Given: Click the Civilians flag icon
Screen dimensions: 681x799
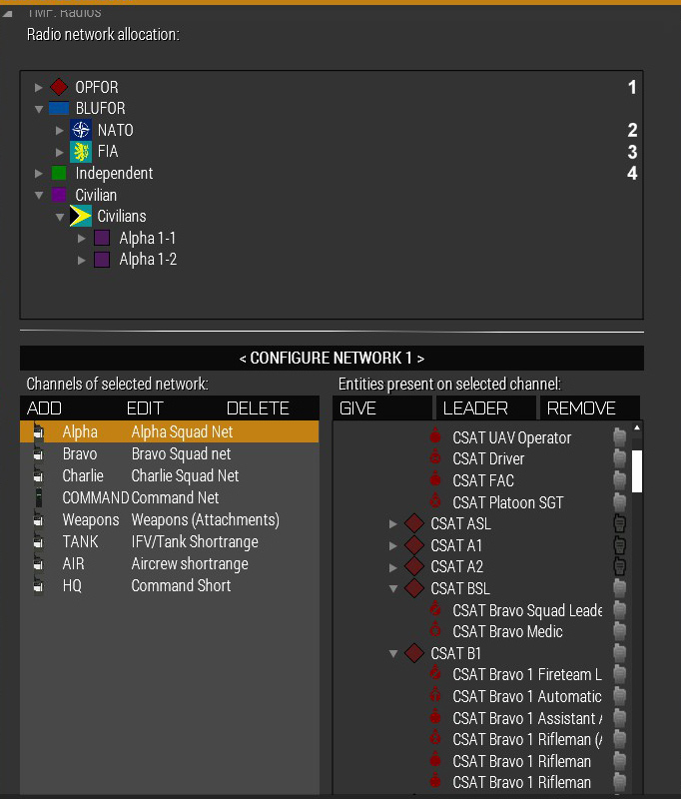Looking at the screenshot, I should click(x=81, y=217).
